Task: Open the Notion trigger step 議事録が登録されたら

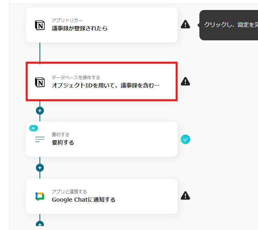Action: pyautogui.click(x=102, y=25)
